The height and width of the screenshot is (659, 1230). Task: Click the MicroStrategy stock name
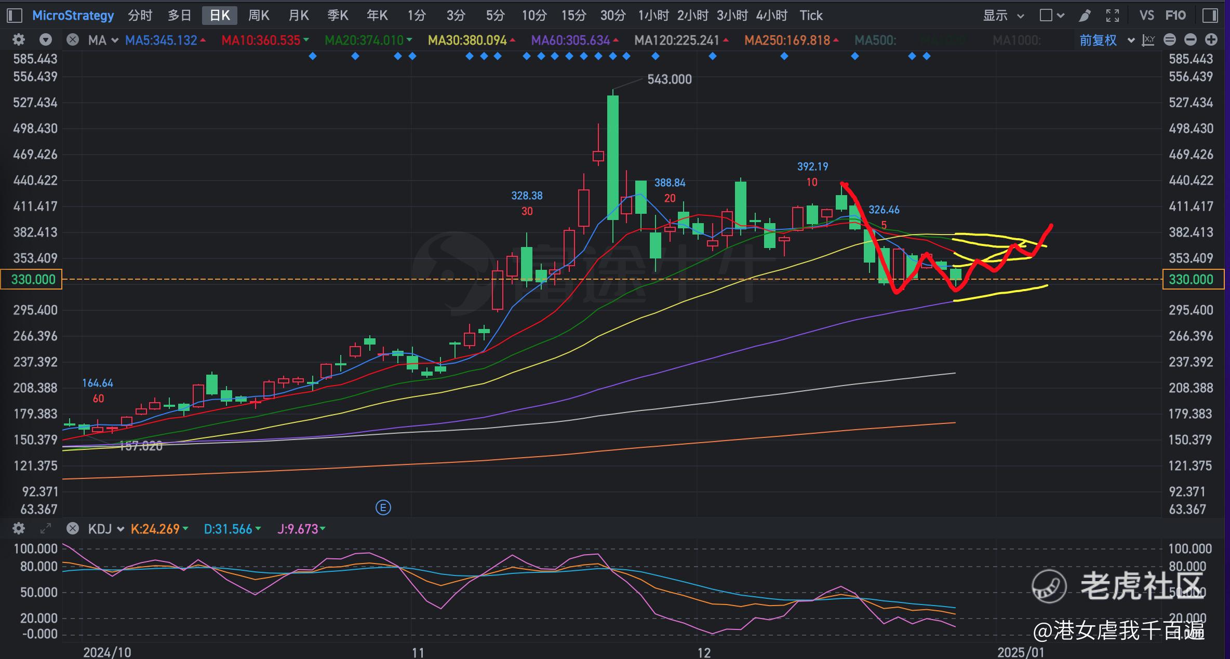coord(73,16)
